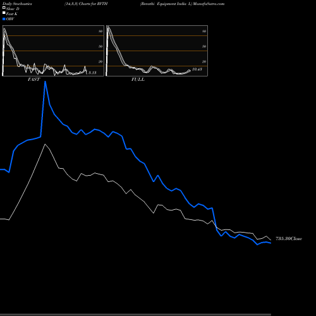The height and width of the screenshot is (316, 316).
Task: Click the MunafaSutra.com title text
Action: point(209,4)
